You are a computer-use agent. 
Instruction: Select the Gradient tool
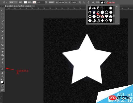tap(2, 49)
